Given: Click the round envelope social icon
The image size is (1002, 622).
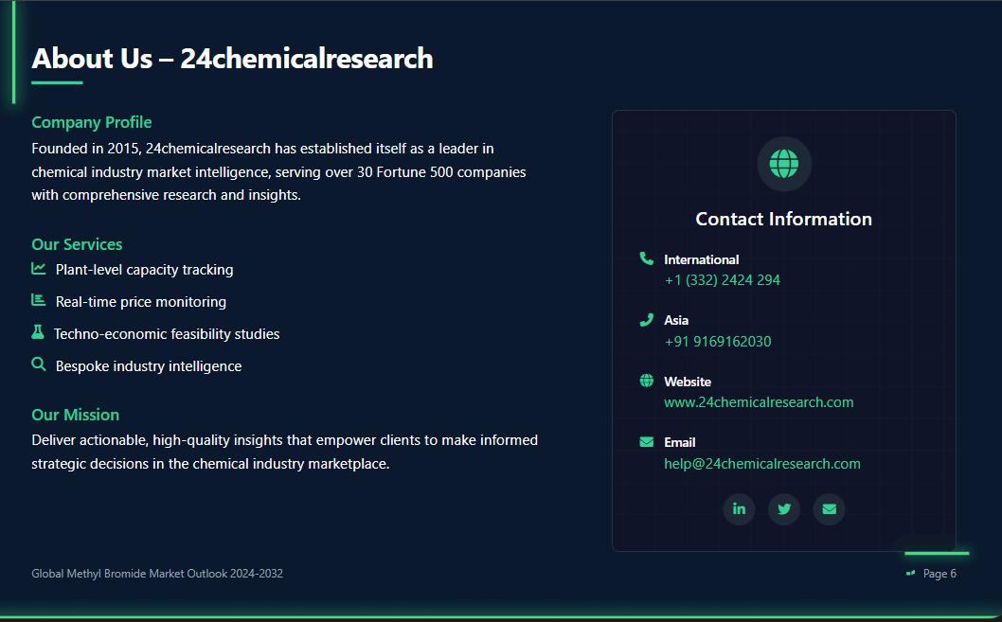Looking at the screenshot, I should [x=830, y=509].
